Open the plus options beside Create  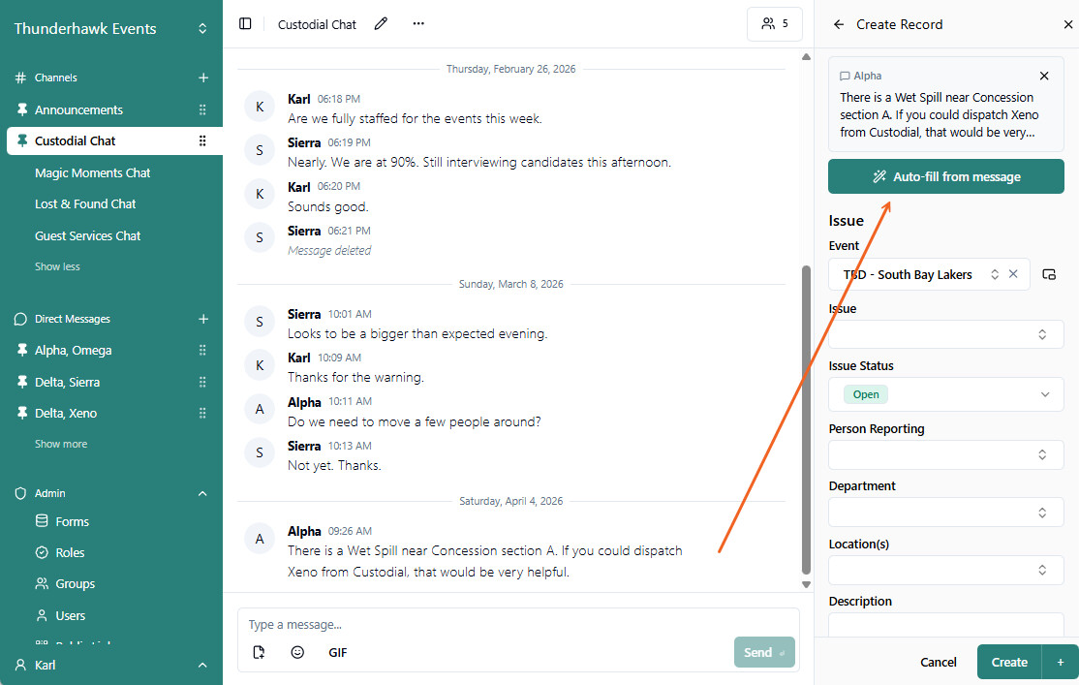(x=1061, y=662)
